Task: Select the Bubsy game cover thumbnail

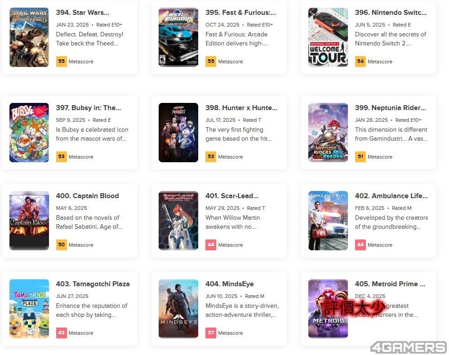Action: coord(29,133)
